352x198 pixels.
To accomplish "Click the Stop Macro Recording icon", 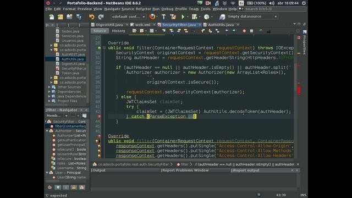I will [251, 31].
